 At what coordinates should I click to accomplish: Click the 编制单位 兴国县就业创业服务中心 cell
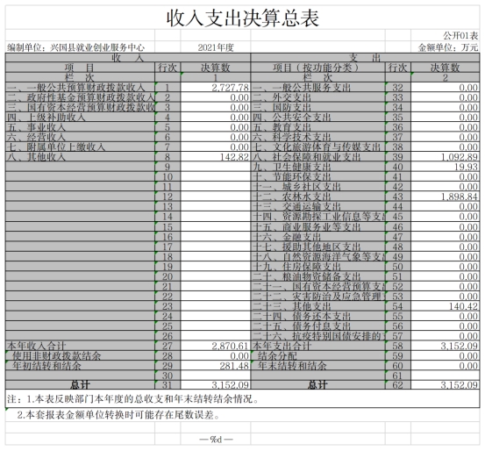80,47
